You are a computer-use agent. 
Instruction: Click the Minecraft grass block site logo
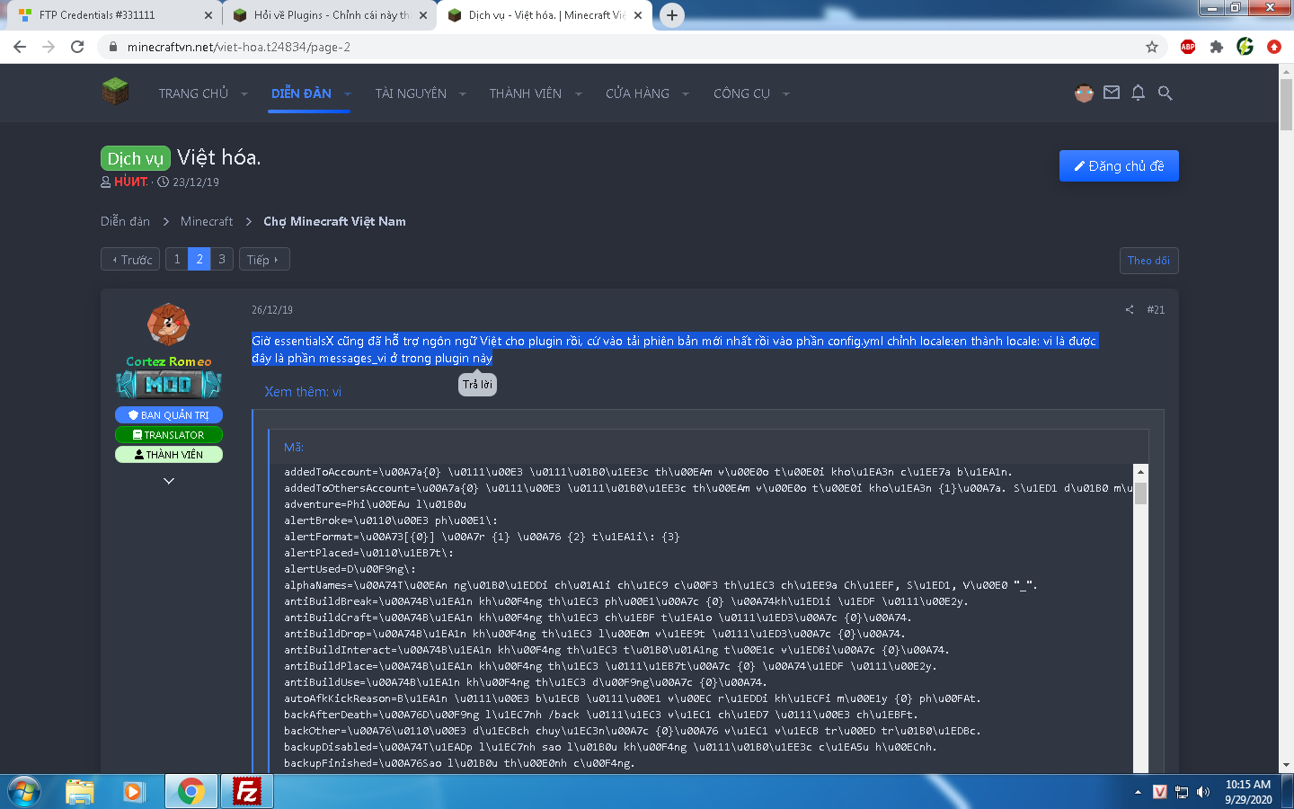115,92
